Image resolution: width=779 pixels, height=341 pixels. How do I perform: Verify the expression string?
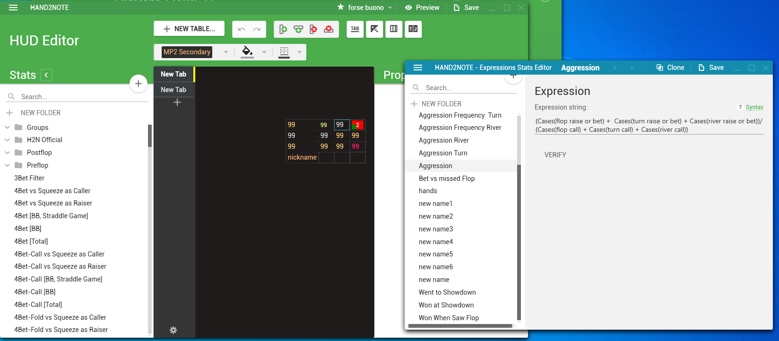[x=555, y=155]
